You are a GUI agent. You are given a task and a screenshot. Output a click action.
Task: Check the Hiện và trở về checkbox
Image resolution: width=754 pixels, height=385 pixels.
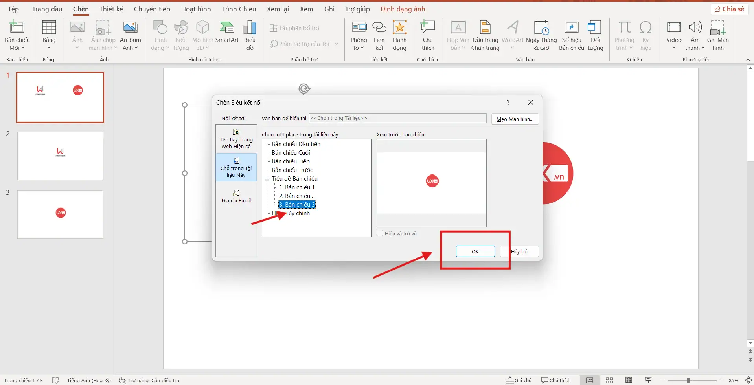click(380, 233)
